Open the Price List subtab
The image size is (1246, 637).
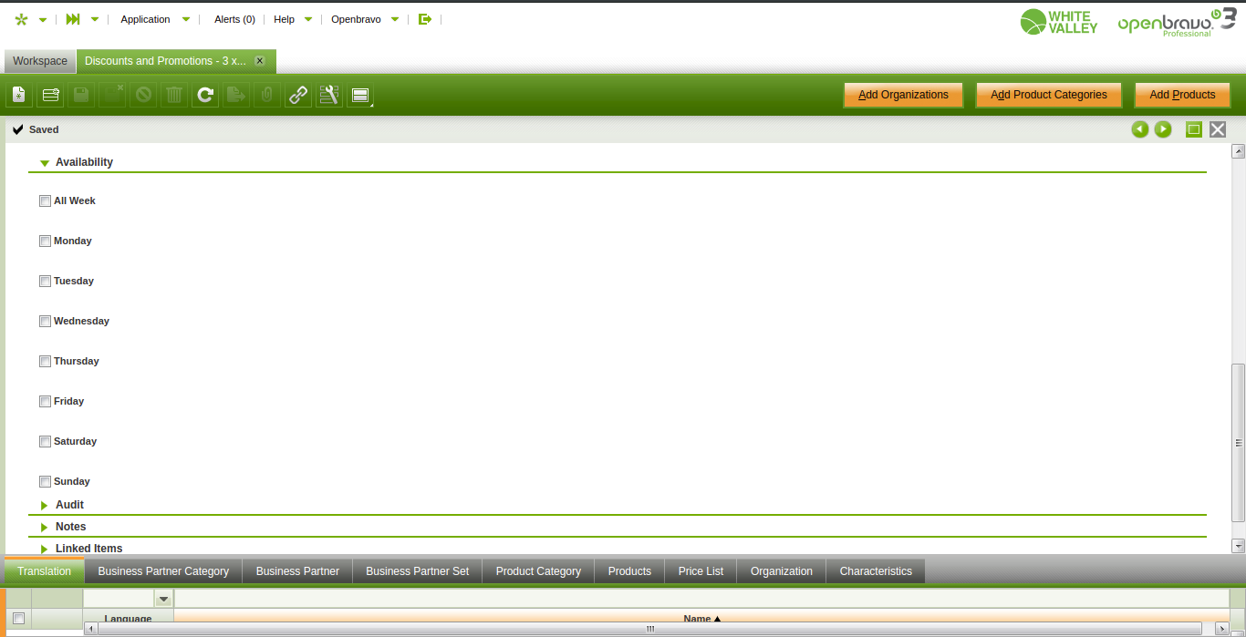[x=701, y=571]
